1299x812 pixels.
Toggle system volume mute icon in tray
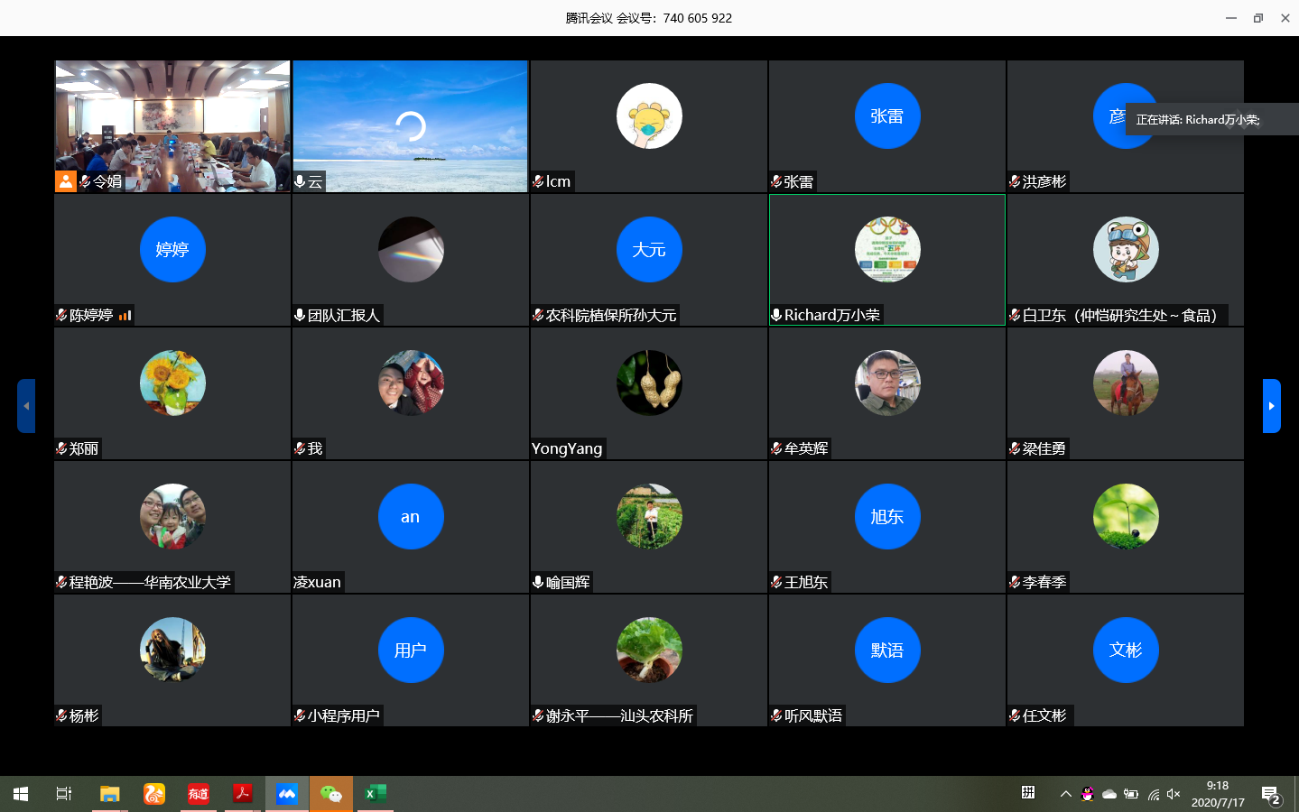point(1174,794)
